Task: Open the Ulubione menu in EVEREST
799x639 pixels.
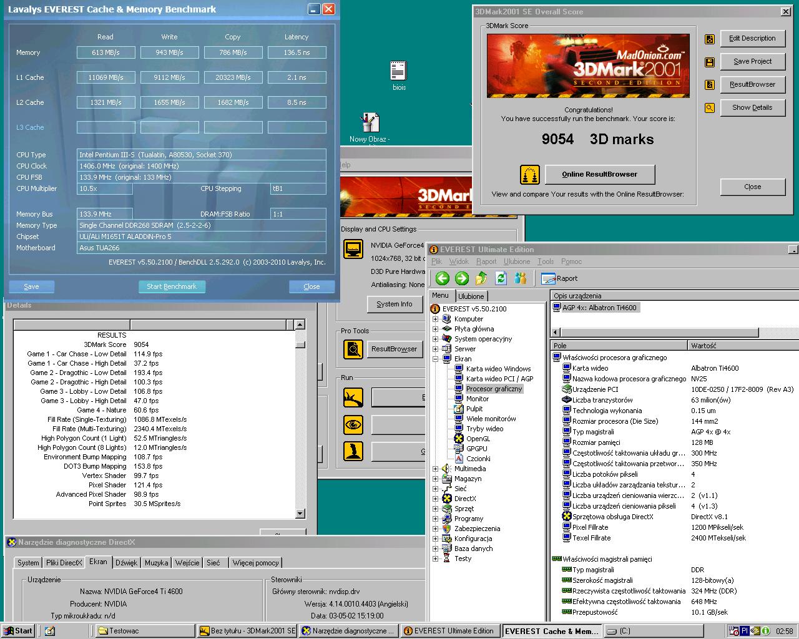Action: (517, 261)
